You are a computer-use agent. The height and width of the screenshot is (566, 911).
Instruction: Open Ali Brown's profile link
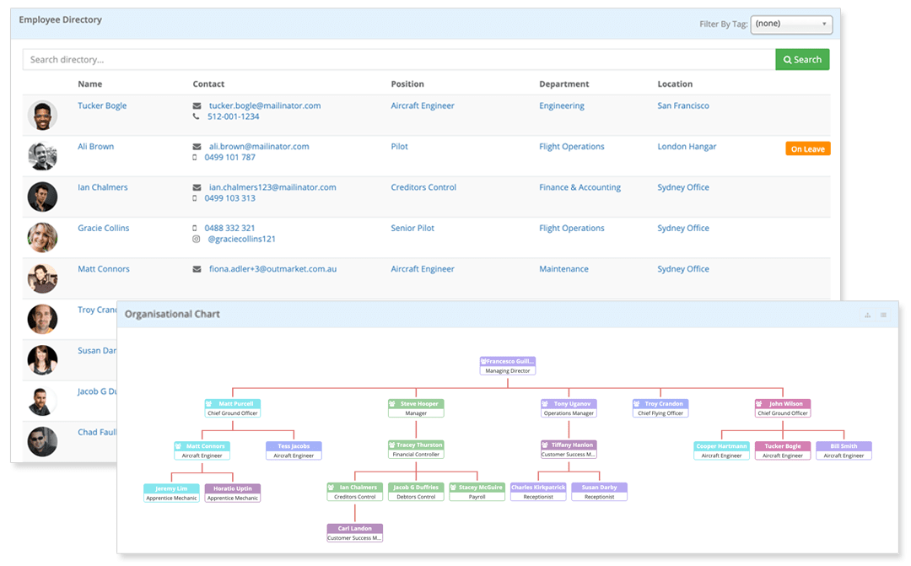click(x=95, y=147)
